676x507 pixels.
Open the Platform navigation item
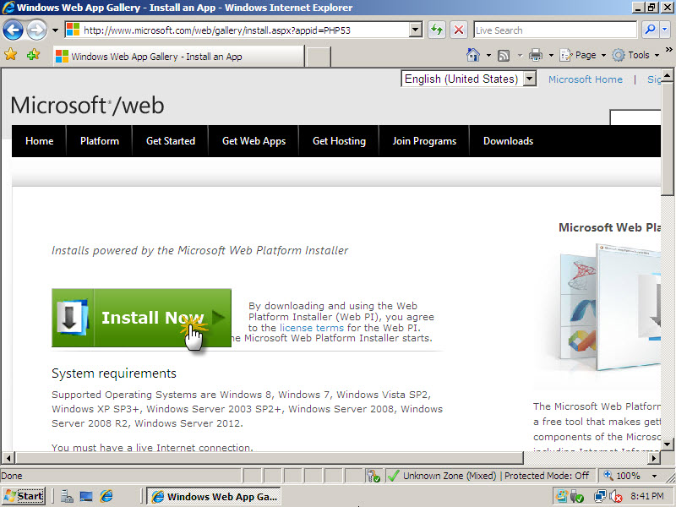click(x=100, y=141)
